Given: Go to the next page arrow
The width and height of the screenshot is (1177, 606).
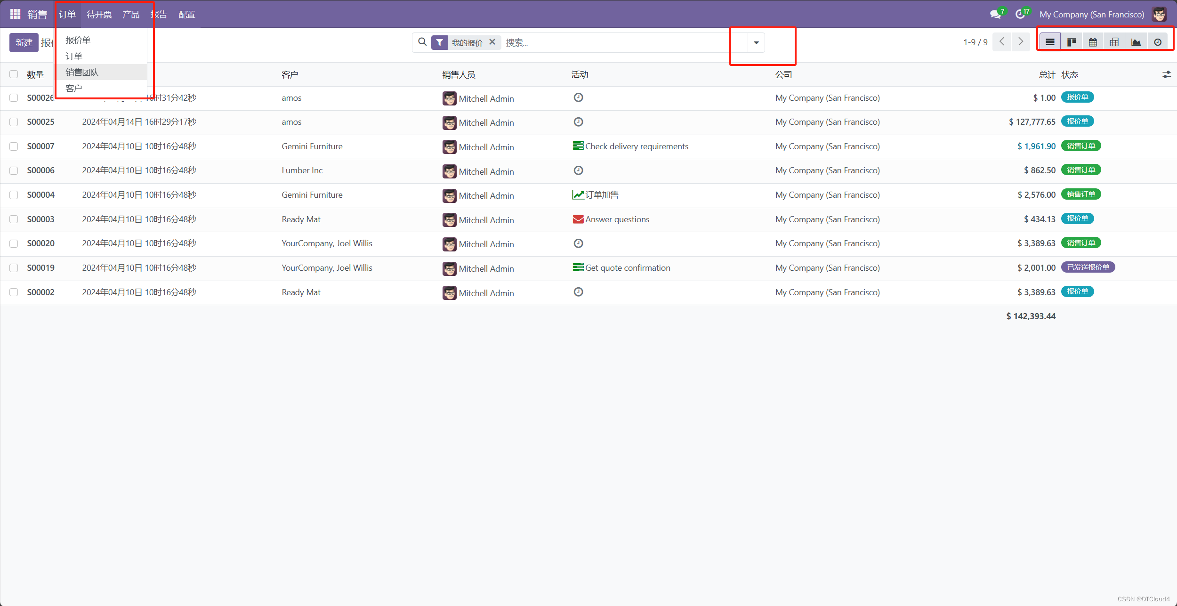Looking at the screenshot, I should [x=1020, y=42].
